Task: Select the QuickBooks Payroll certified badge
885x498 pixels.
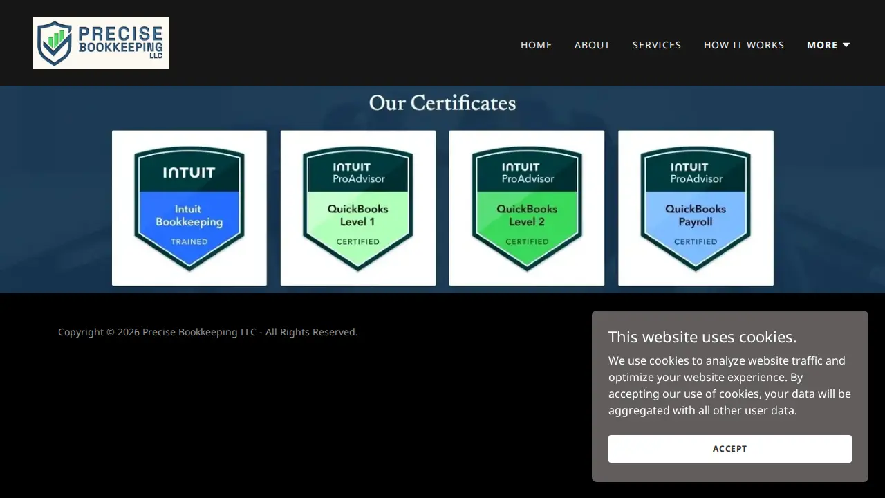Action: (x=696, y=208)
